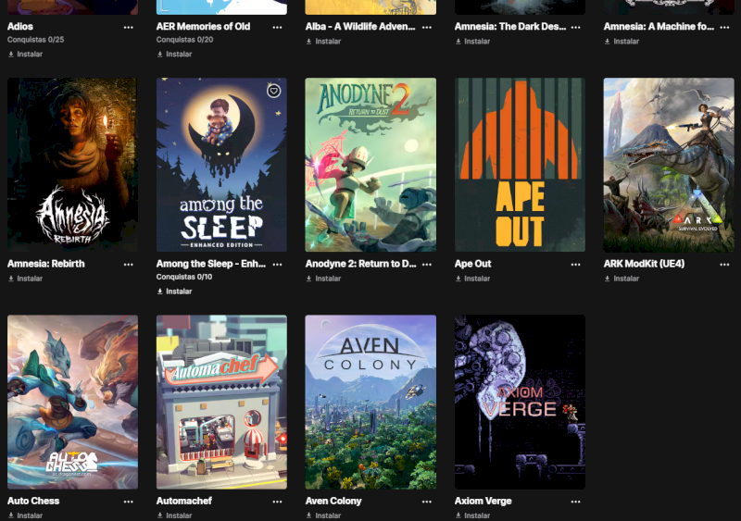Install Auto Chess
Viewport: 741px width, 521px height.
26,515
